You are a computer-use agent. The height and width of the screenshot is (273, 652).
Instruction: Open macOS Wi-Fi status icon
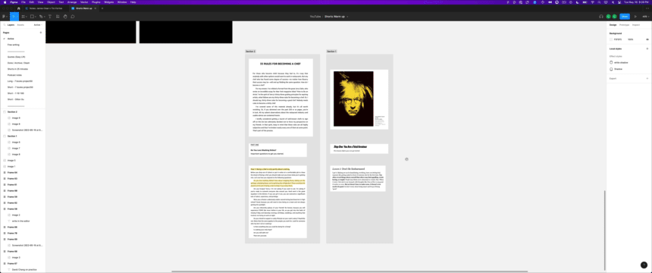[593, 2]
